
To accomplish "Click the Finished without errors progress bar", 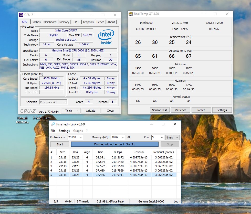I will [x=115, y=144].
